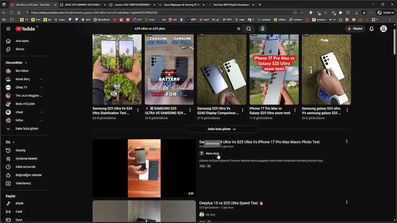397x223 pixels.
Task: Switch to YouTube MP3 Playlist Downloader tab
Action: 231,5
